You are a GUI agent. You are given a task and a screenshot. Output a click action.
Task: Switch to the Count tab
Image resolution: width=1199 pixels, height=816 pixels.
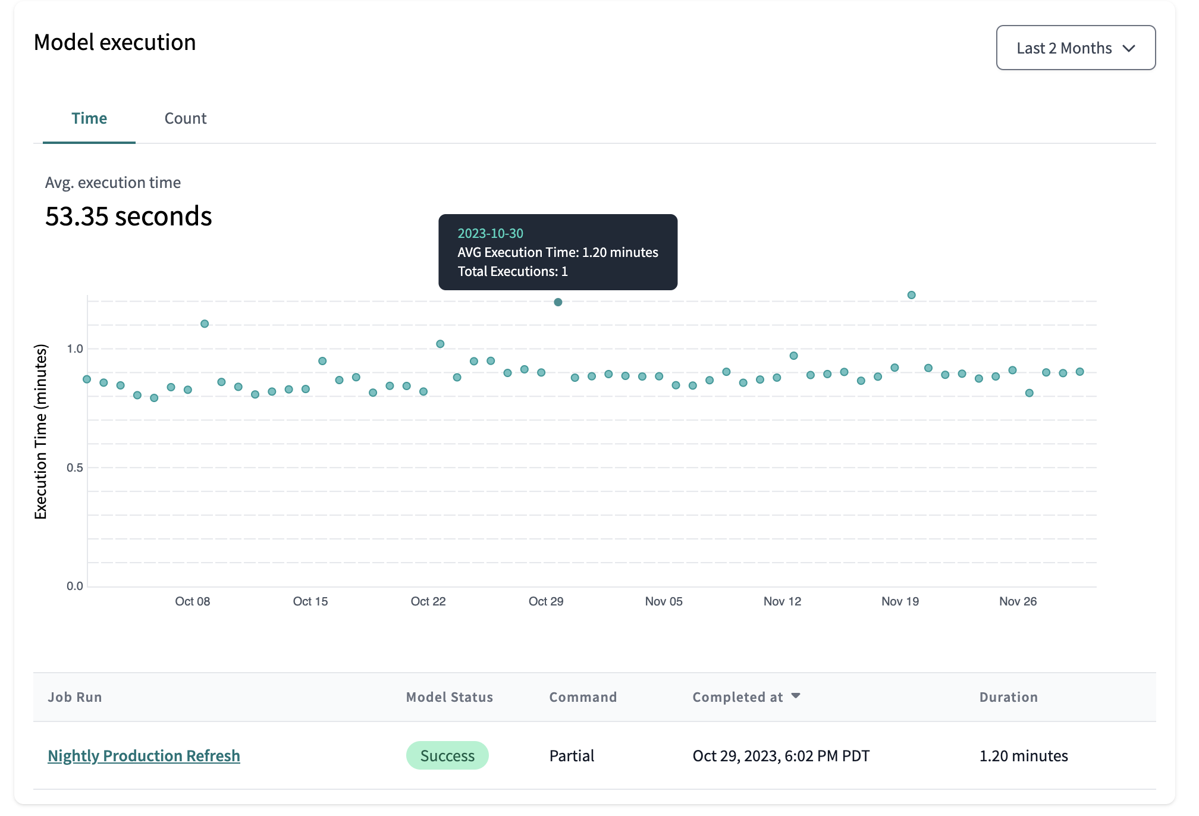click(x=185, y=118)
